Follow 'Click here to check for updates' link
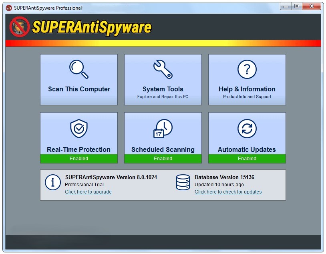The width and height of the screenshot is (326, 254). pyautogui.click(x=228, y=192)
